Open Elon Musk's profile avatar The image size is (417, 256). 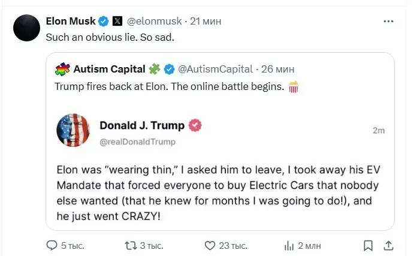pyautogui.click(x=26, y=28)
